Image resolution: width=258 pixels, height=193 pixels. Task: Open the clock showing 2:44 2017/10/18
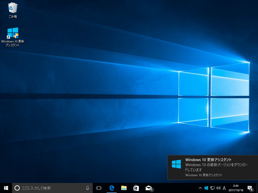click(236, 188)
